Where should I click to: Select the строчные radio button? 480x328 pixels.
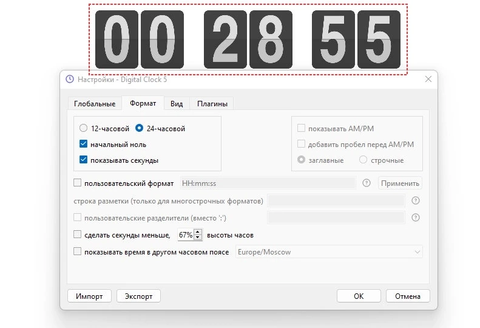click(363, 160)
